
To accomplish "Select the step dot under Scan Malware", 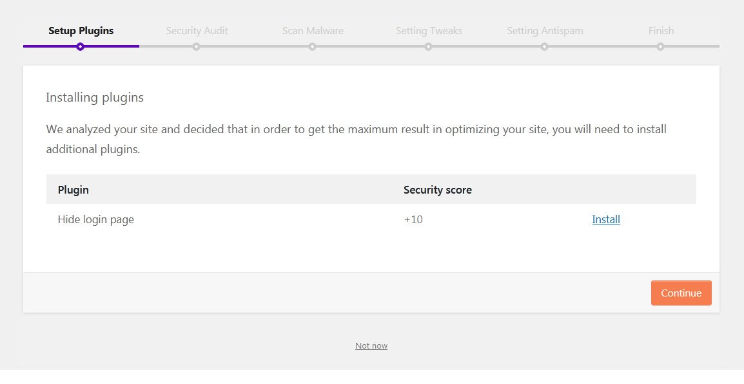I will click(312, 46).
